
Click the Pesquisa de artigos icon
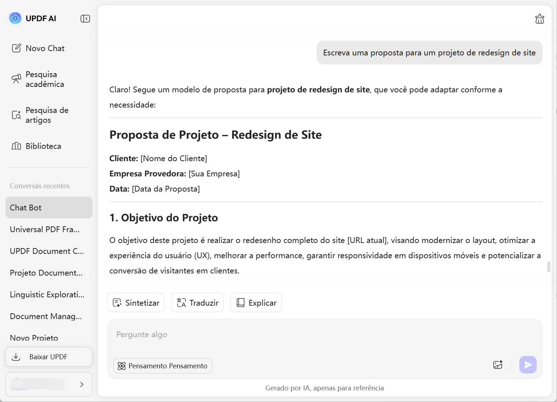pyautogui.click(x=16, y=115)
